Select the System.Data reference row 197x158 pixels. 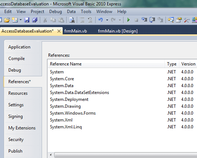122,86
